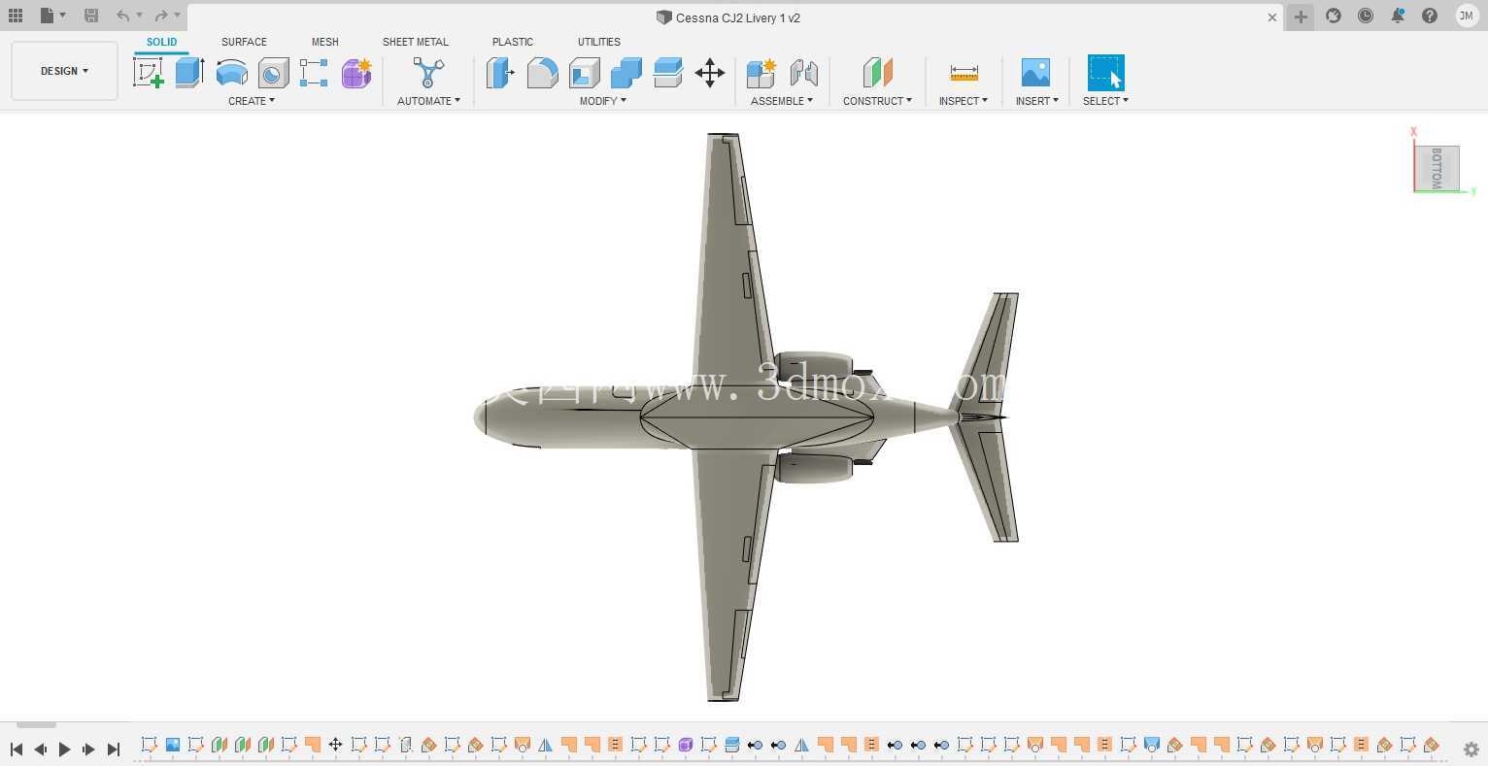1488x766 pixels.
Task: Click the Insert image icon
Action: (x=1036, y=73)
